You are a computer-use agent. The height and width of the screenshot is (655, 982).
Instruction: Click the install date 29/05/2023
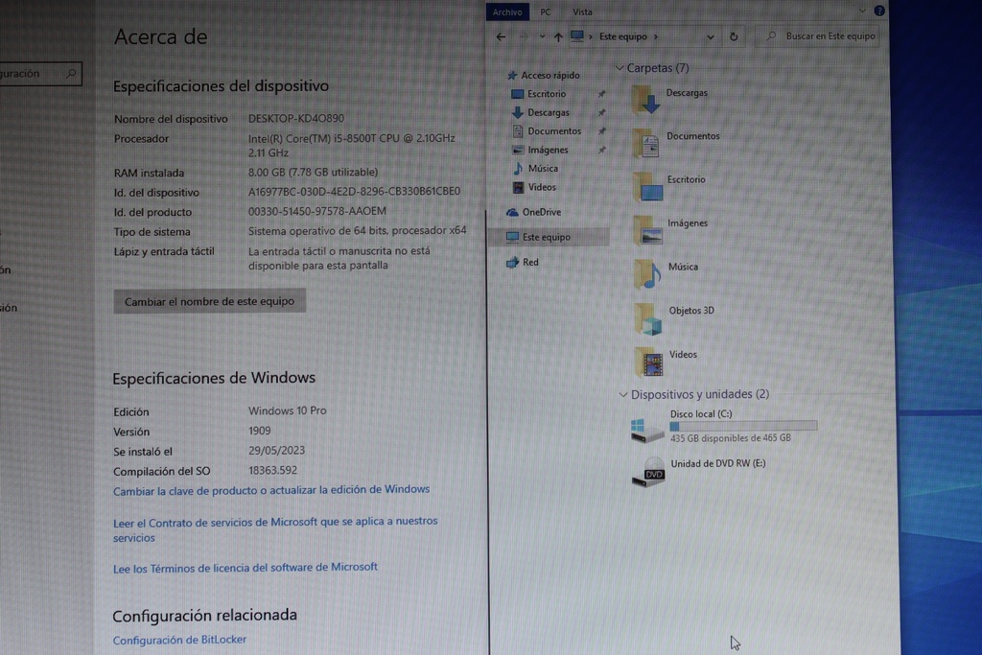point(277,451)
